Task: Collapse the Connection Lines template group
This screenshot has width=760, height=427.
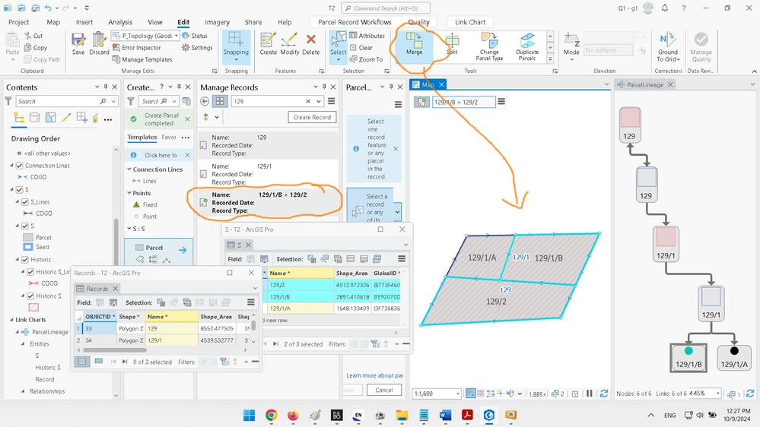Action: (x=129, y=169)
